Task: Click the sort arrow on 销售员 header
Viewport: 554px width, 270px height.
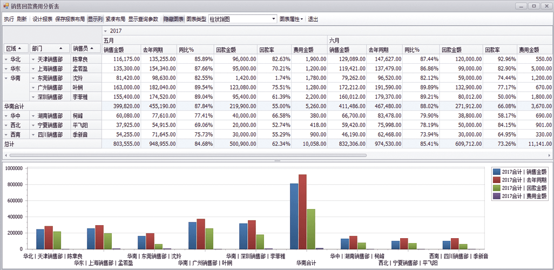Action: click(x=93, y=49)
